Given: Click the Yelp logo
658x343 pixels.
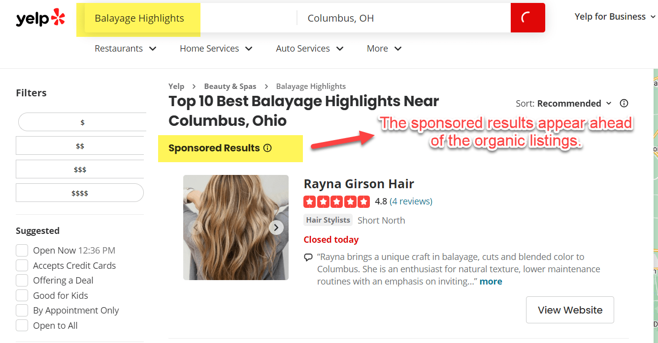Looking at the screenshot, I should (x=40, y=18).
